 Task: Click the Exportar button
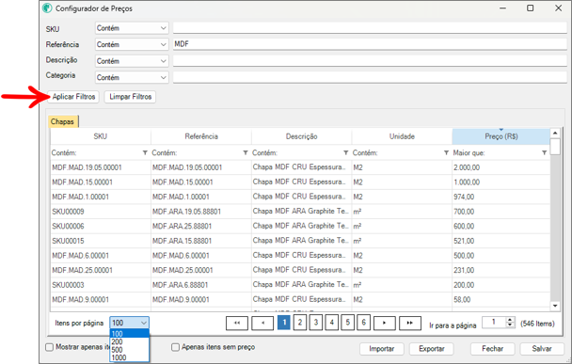coord(432,349)
